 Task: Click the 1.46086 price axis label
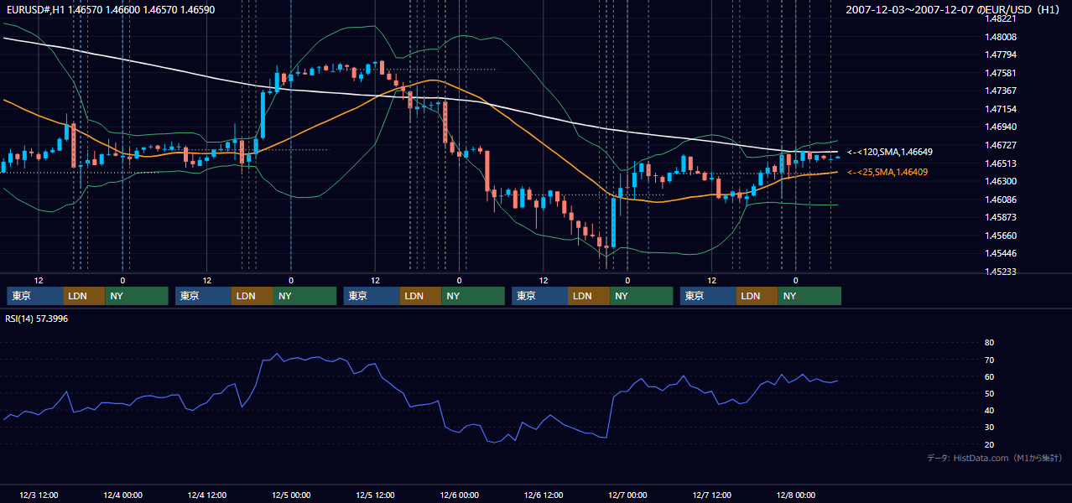coord(1001,200)
